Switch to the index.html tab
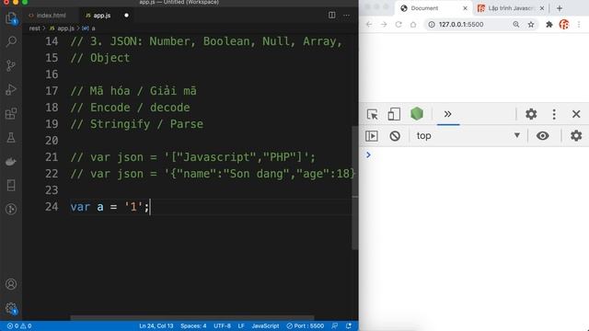589x331 pixels. [x=52, y=16]
